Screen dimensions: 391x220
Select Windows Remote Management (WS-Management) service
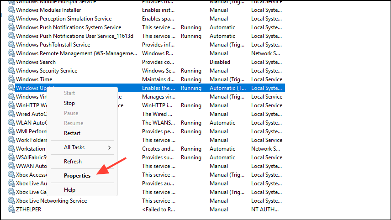click(76, 53)
